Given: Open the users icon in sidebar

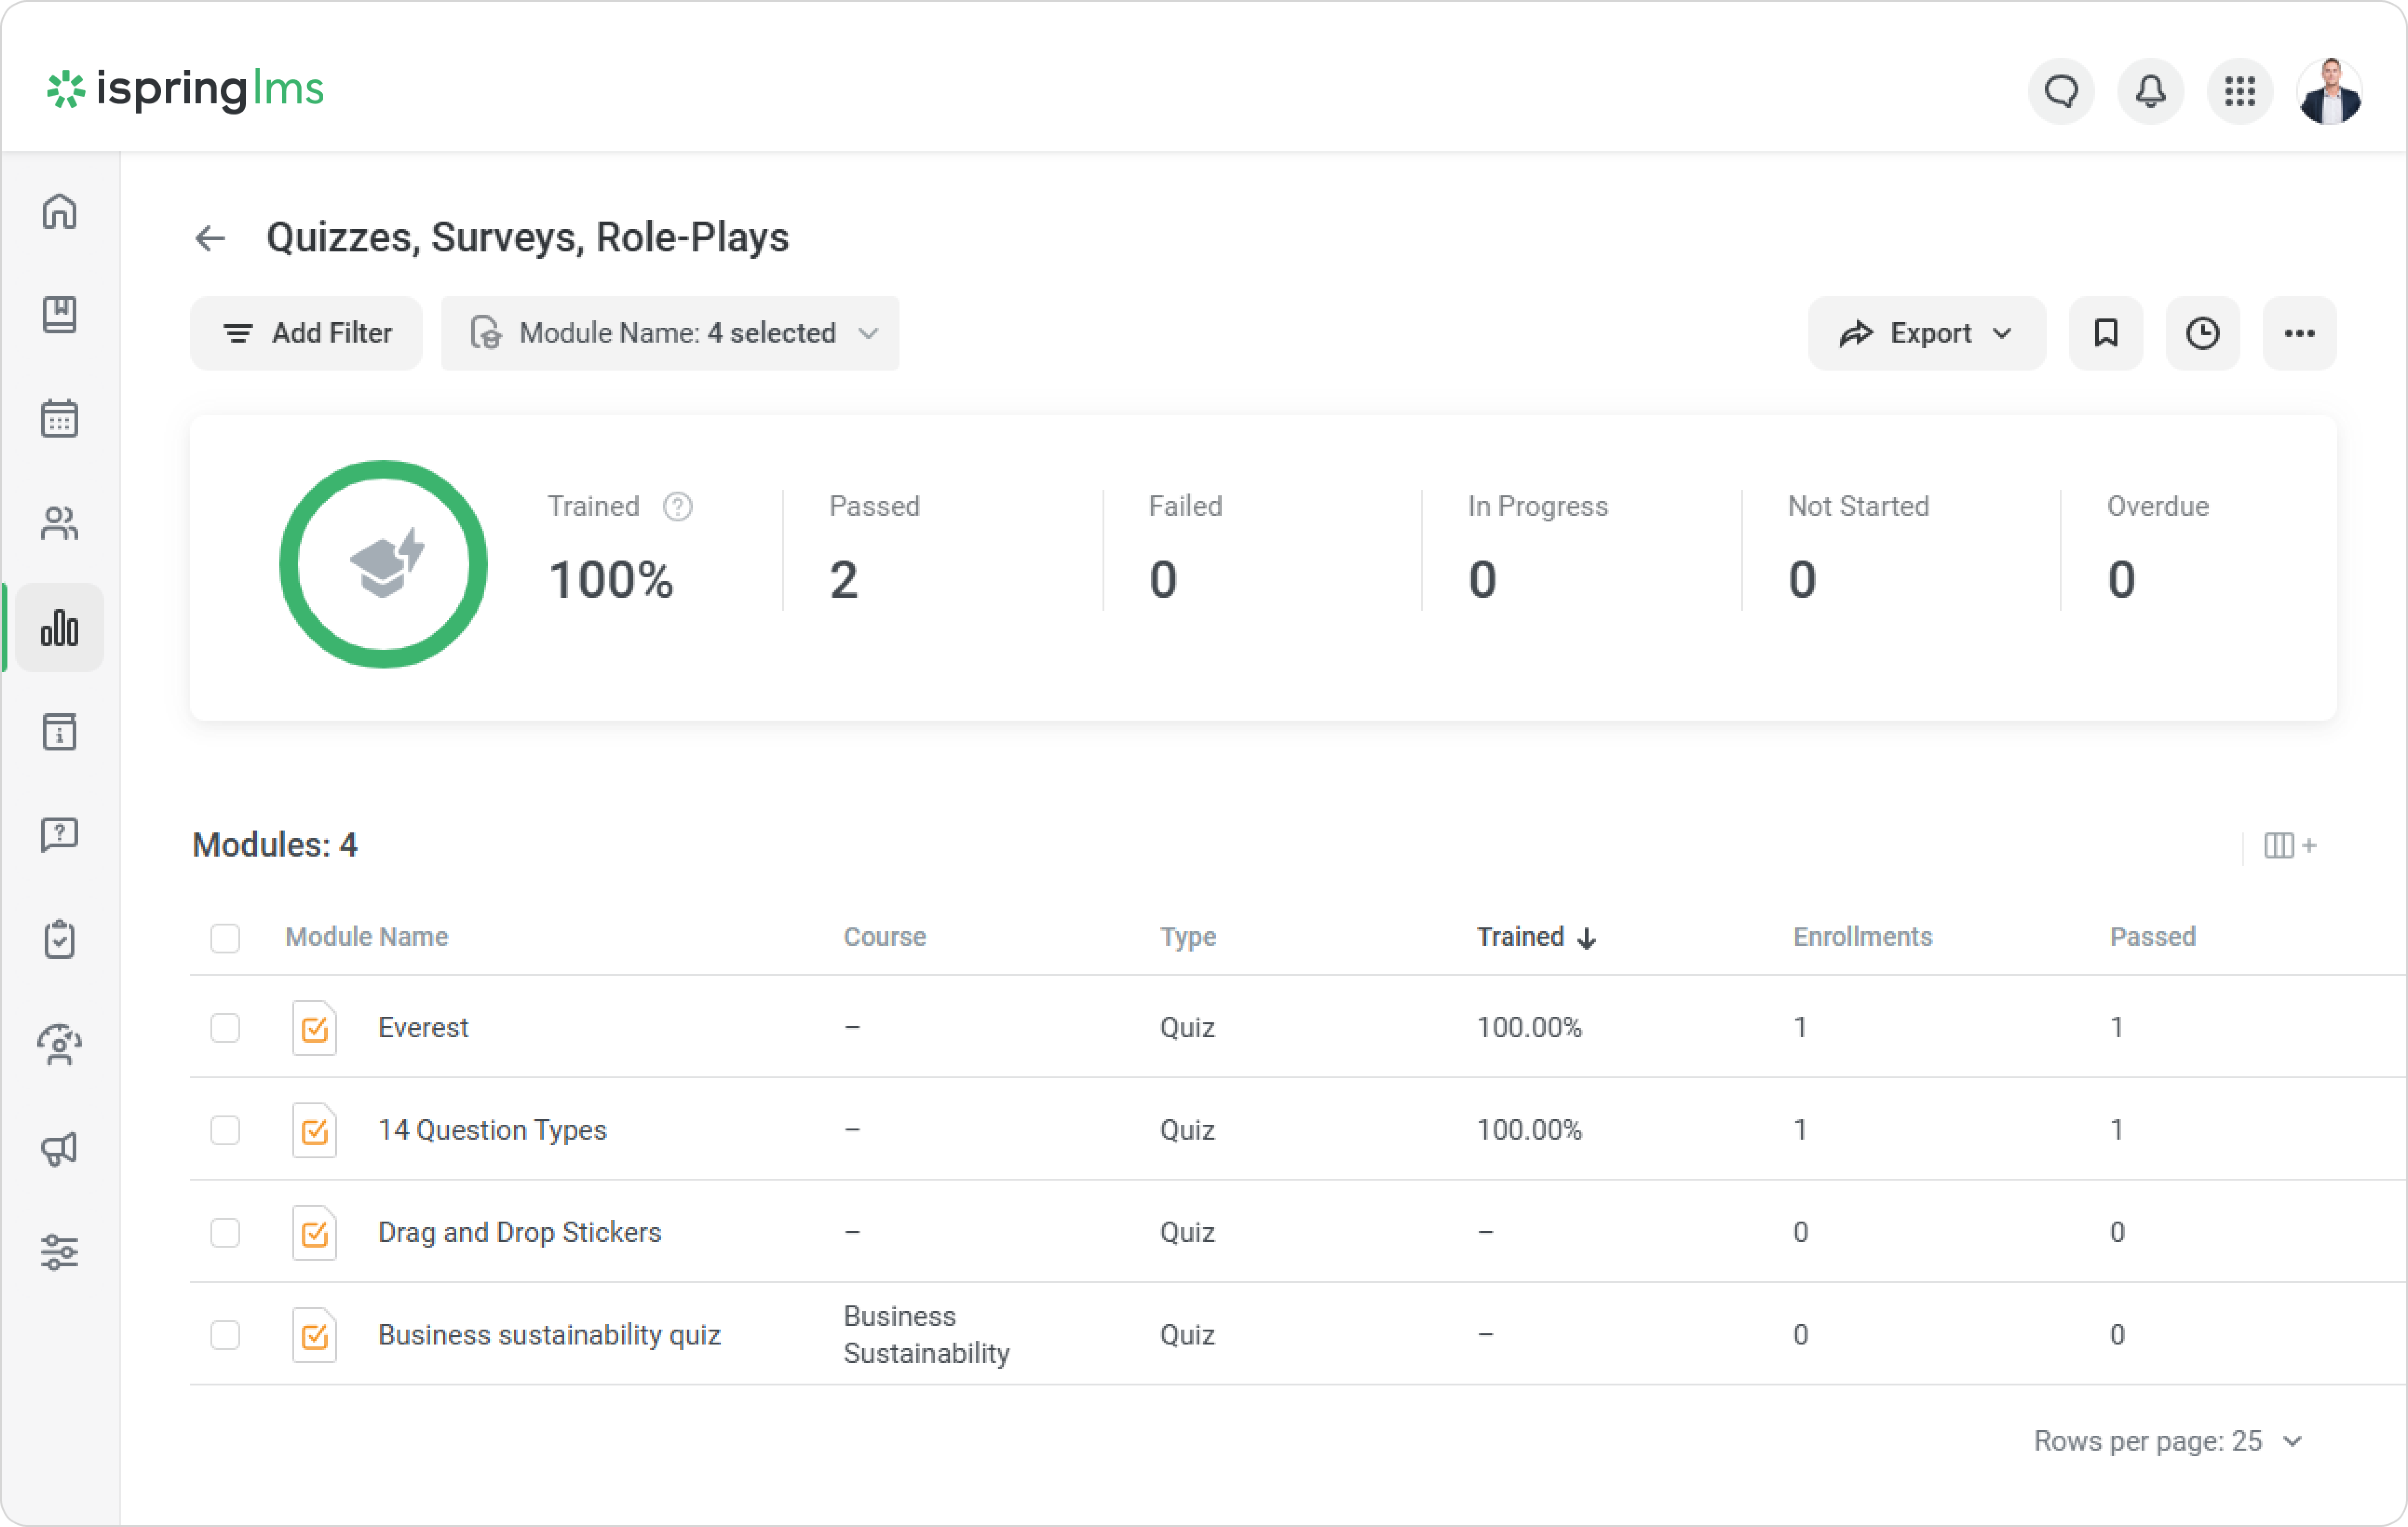Looking at the screenshot, I should (x=59, y=523).
